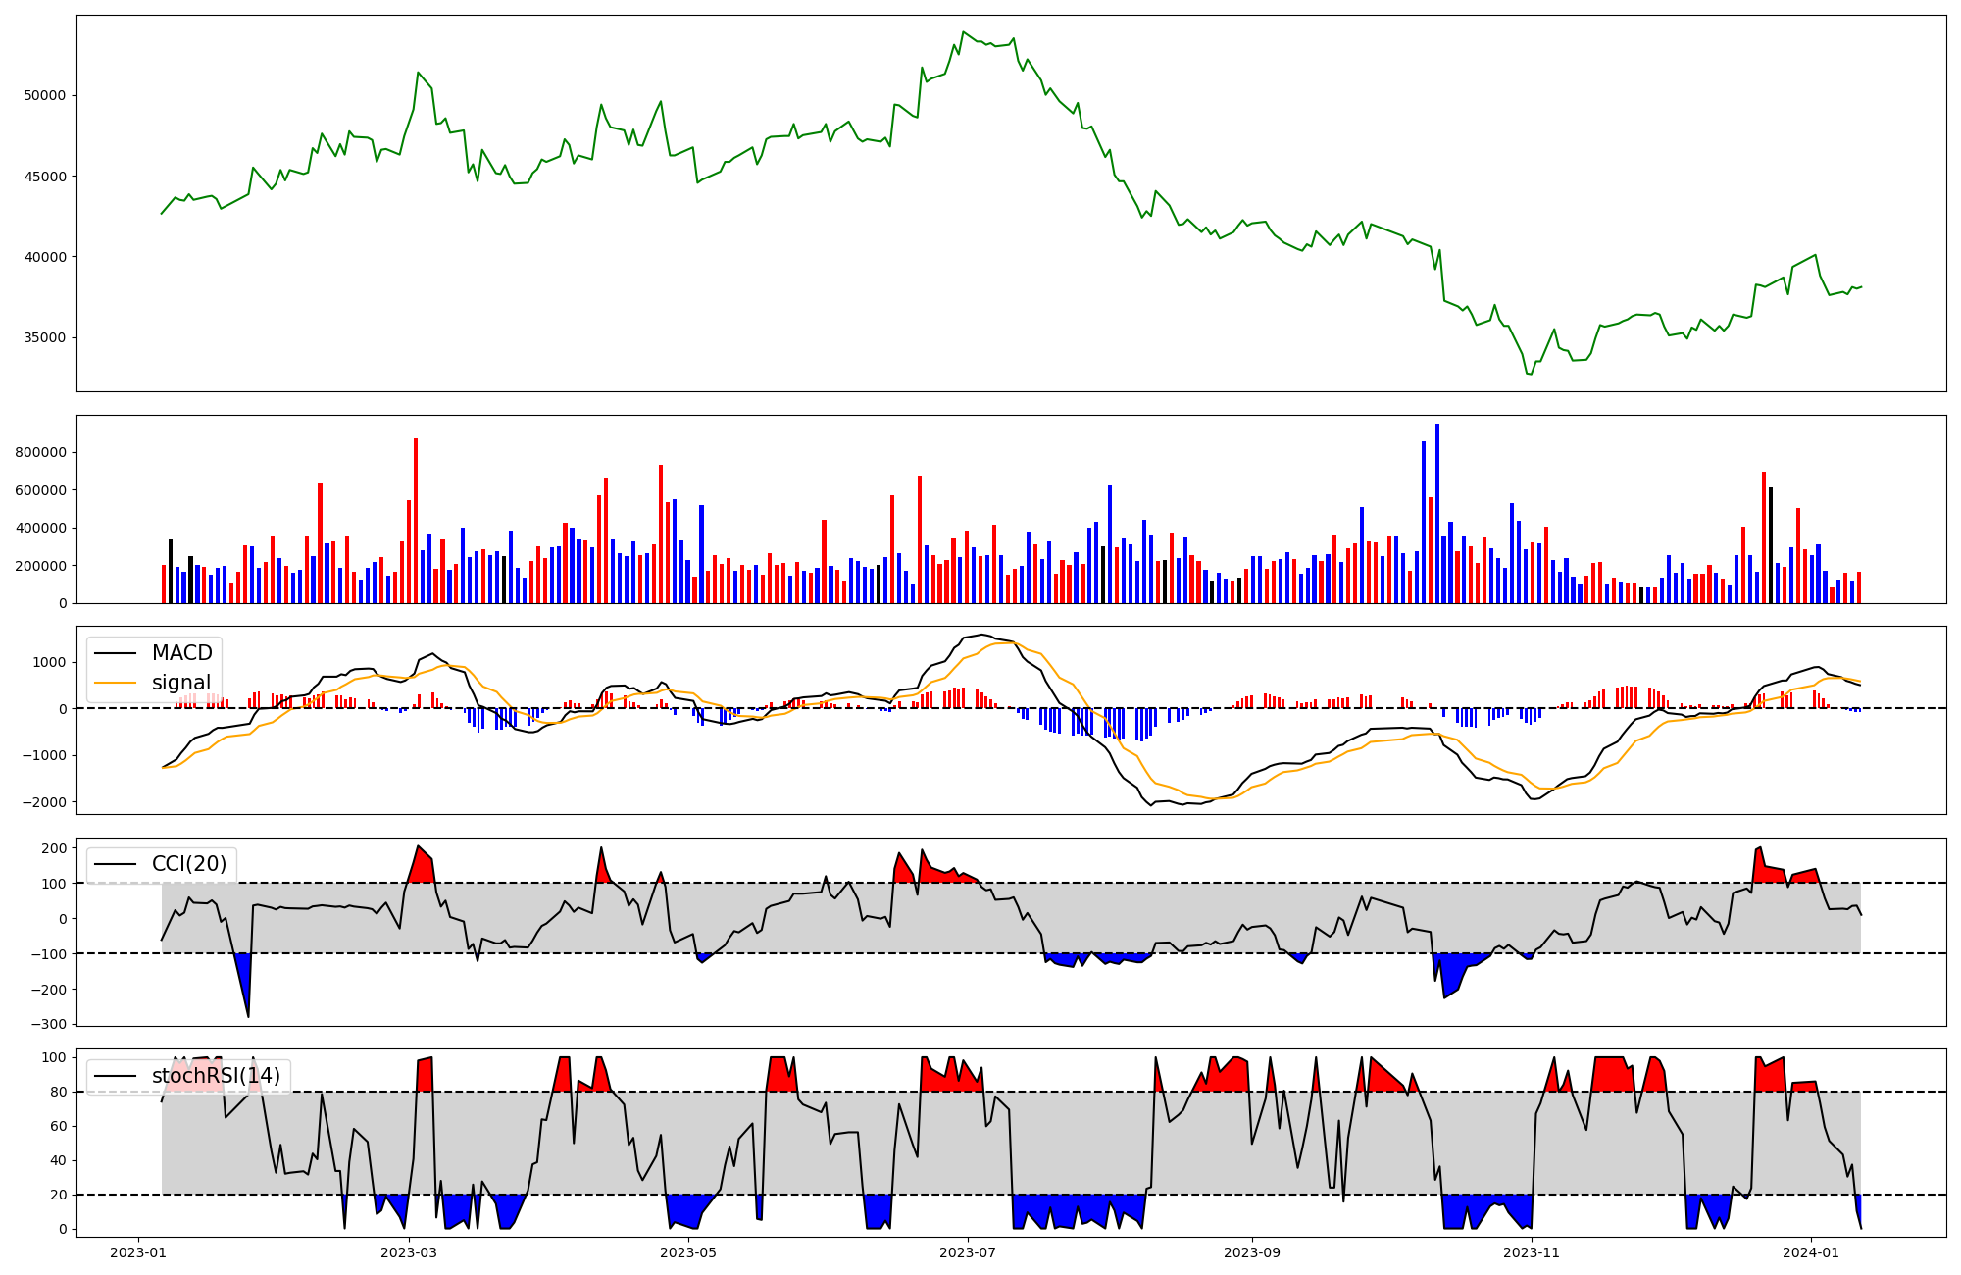This screenshot has width=1961, height=1275.
Task: Click the 2023-07 date tick label
Action: 968,1252
